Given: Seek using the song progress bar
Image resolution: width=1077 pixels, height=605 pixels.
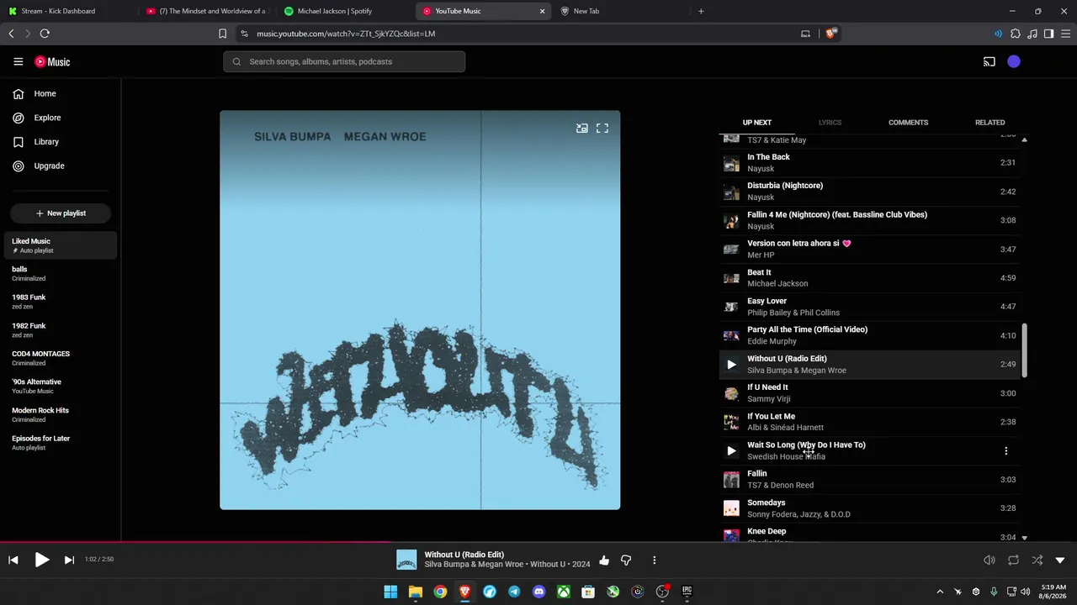Looking at the screenshot, I should coord(538,542).
